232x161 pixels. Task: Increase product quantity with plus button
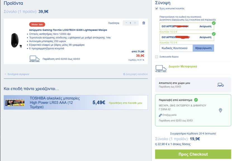(x=135, y=23)
